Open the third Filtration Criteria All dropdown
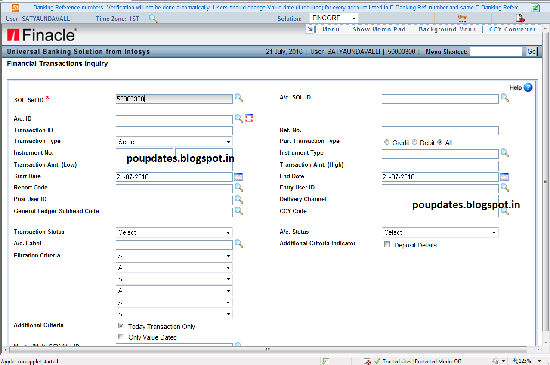Image resolution: width=550 pixels, height=365 pixels. click(174, 279)
